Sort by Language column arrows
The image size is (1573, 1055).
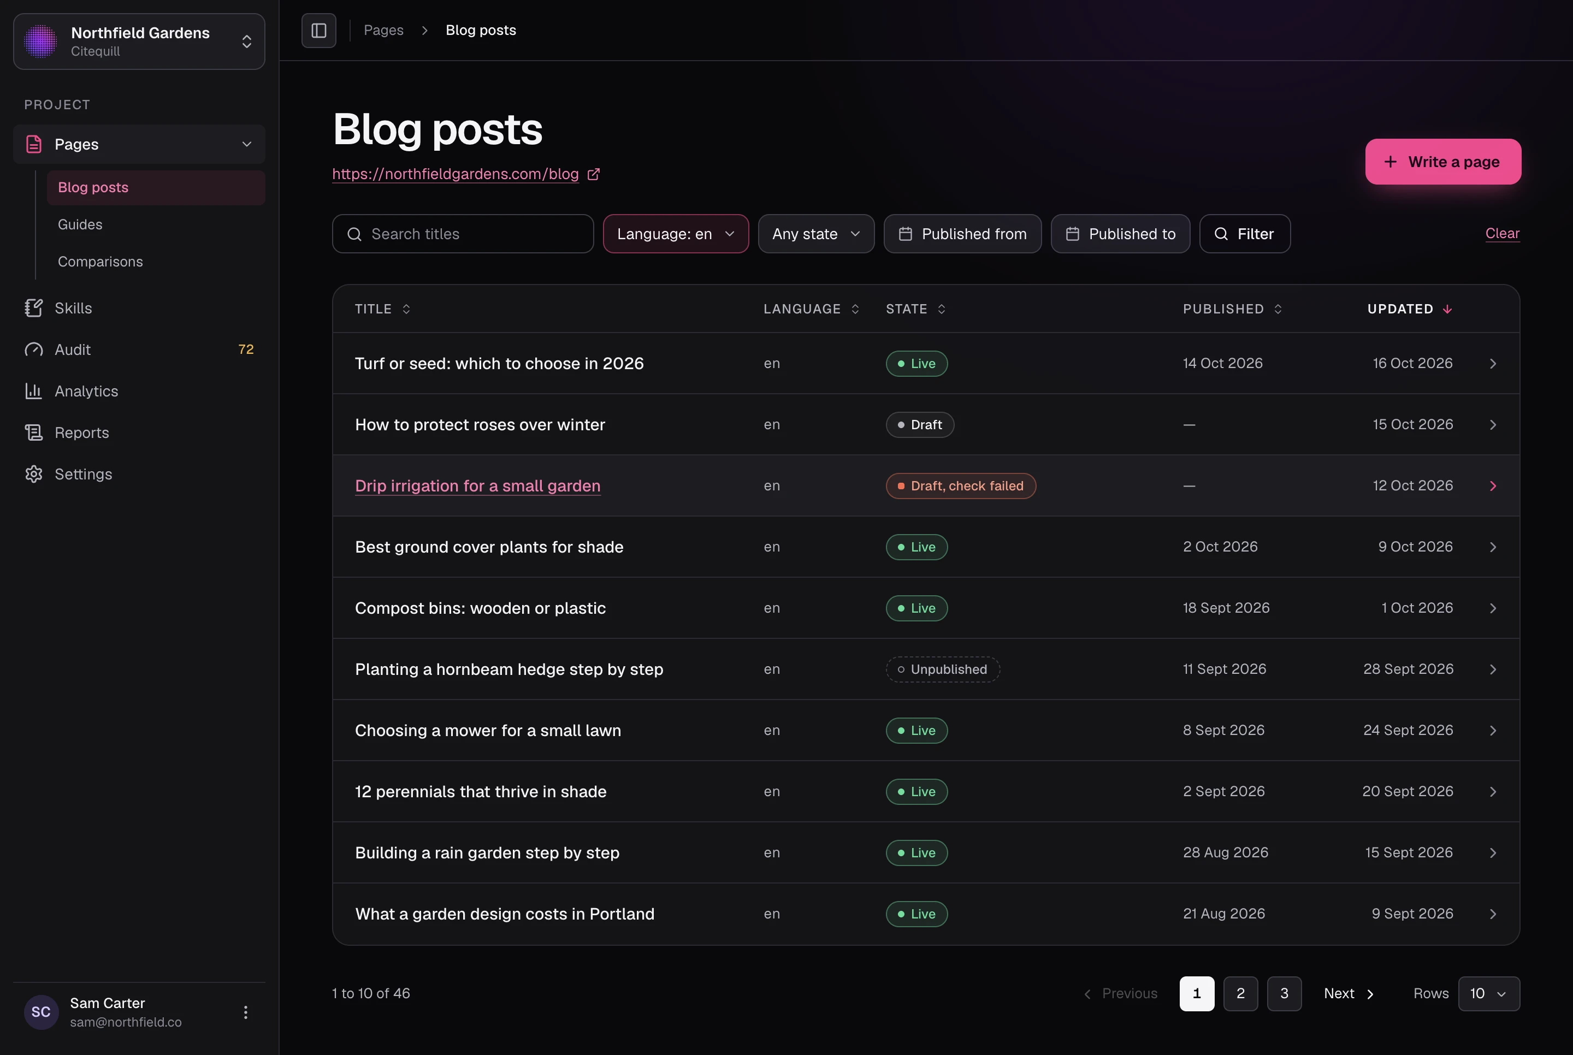click(855, 309)
